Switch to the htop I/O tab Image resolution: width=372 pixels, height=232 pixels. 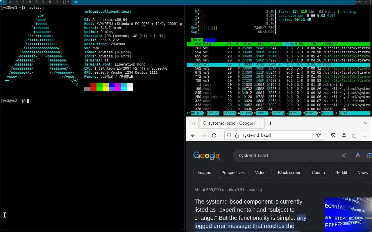(x=210, y=40)
